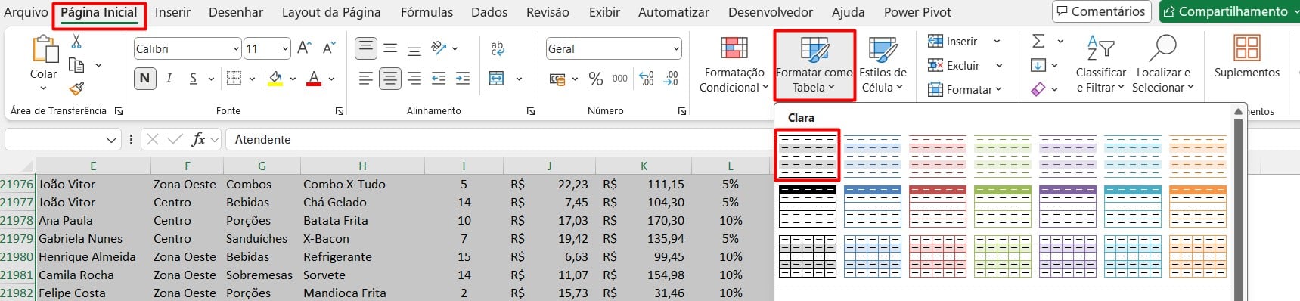Click the Clear eraser icon
1300x301 pixels.
tap(1038, 89)
